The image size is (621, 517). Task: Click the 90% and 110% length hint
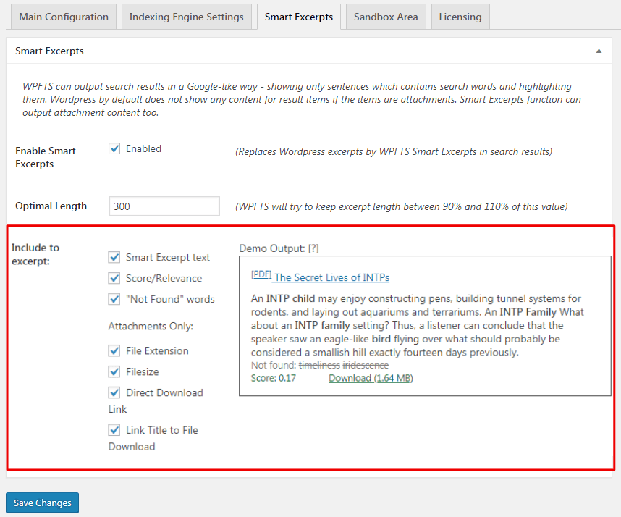(x=402, y=206)
